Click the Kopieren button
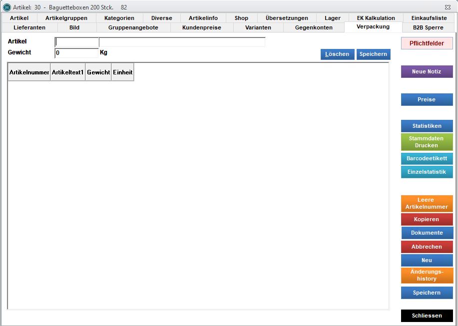Viewport: 458px width, 326px height. 427,220
